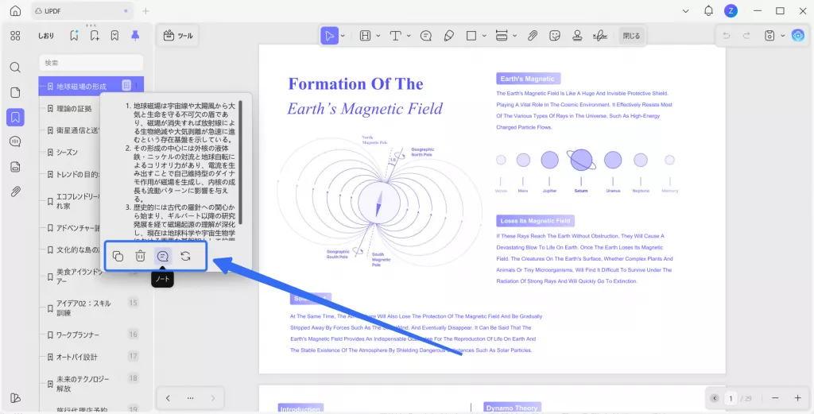Screen dimensions: 814x414
Task: Go to previous with left chevron button
Action: 168,398
